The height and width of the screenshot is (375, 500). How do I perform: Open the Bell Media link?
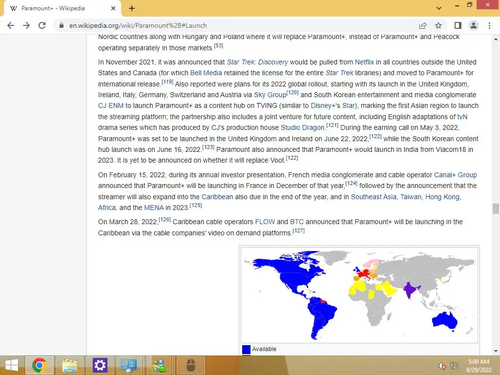pos(206,73)
